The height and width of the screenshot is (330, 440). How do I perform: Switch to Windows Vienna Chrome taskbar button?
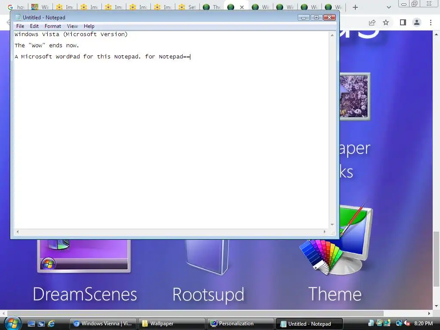(103, 324)
